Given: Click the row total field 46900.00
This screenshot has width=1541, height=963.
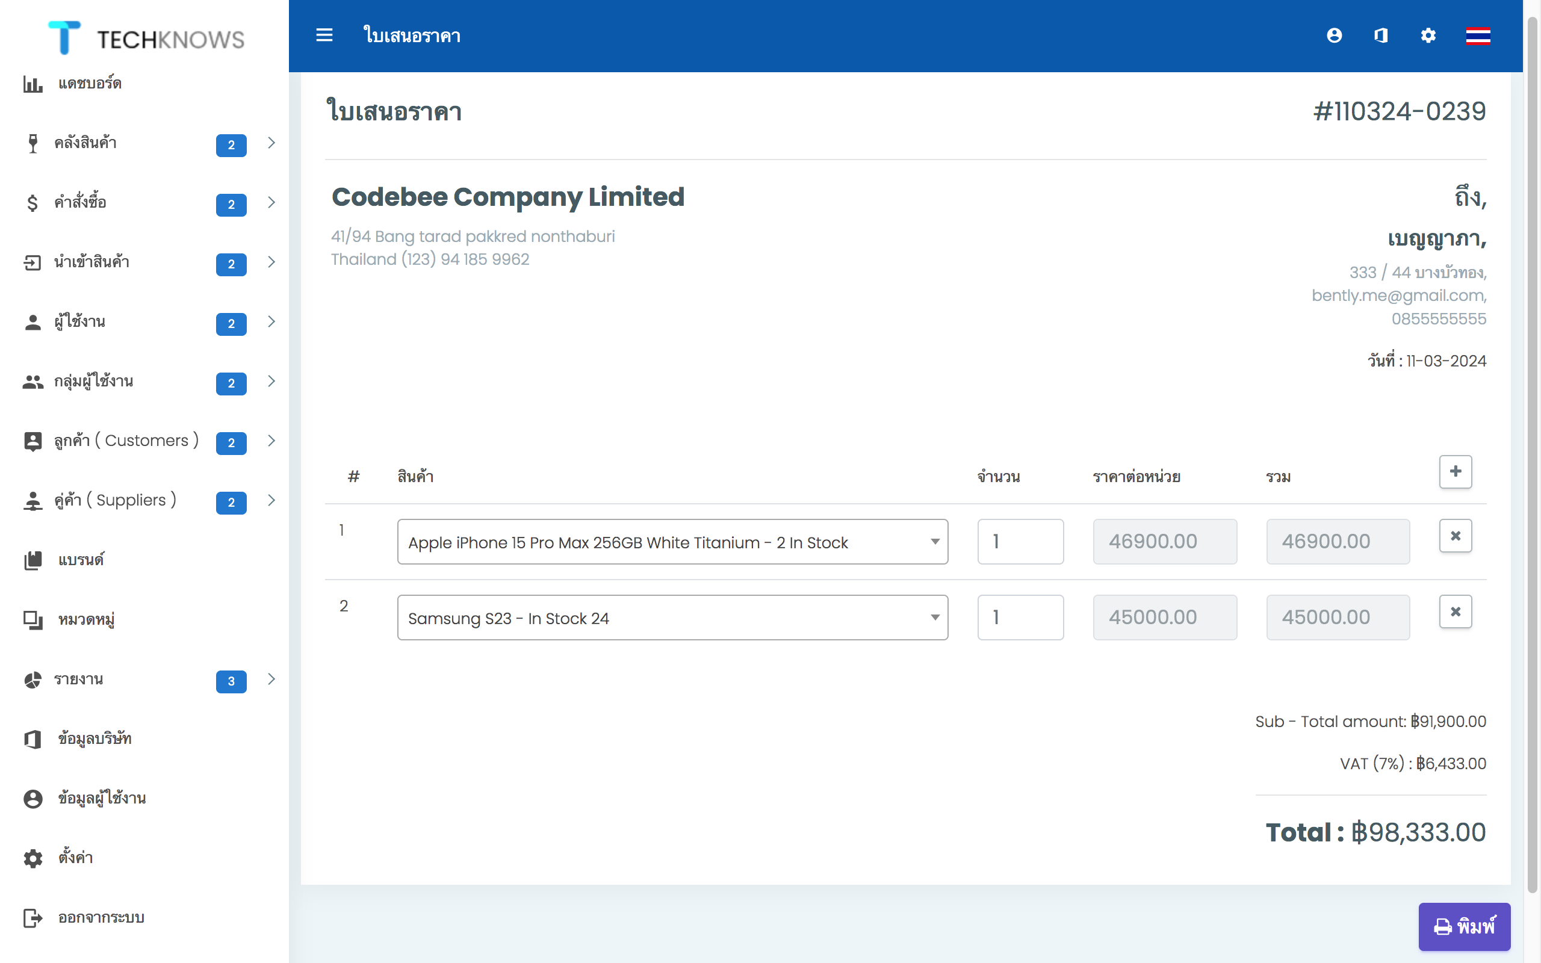Looking at the screenshot, I should (x=1338, y=541).
